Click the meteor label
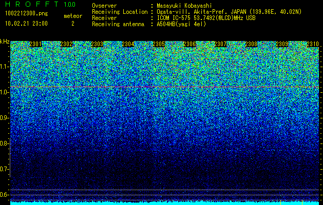 (x=73, y=16)
